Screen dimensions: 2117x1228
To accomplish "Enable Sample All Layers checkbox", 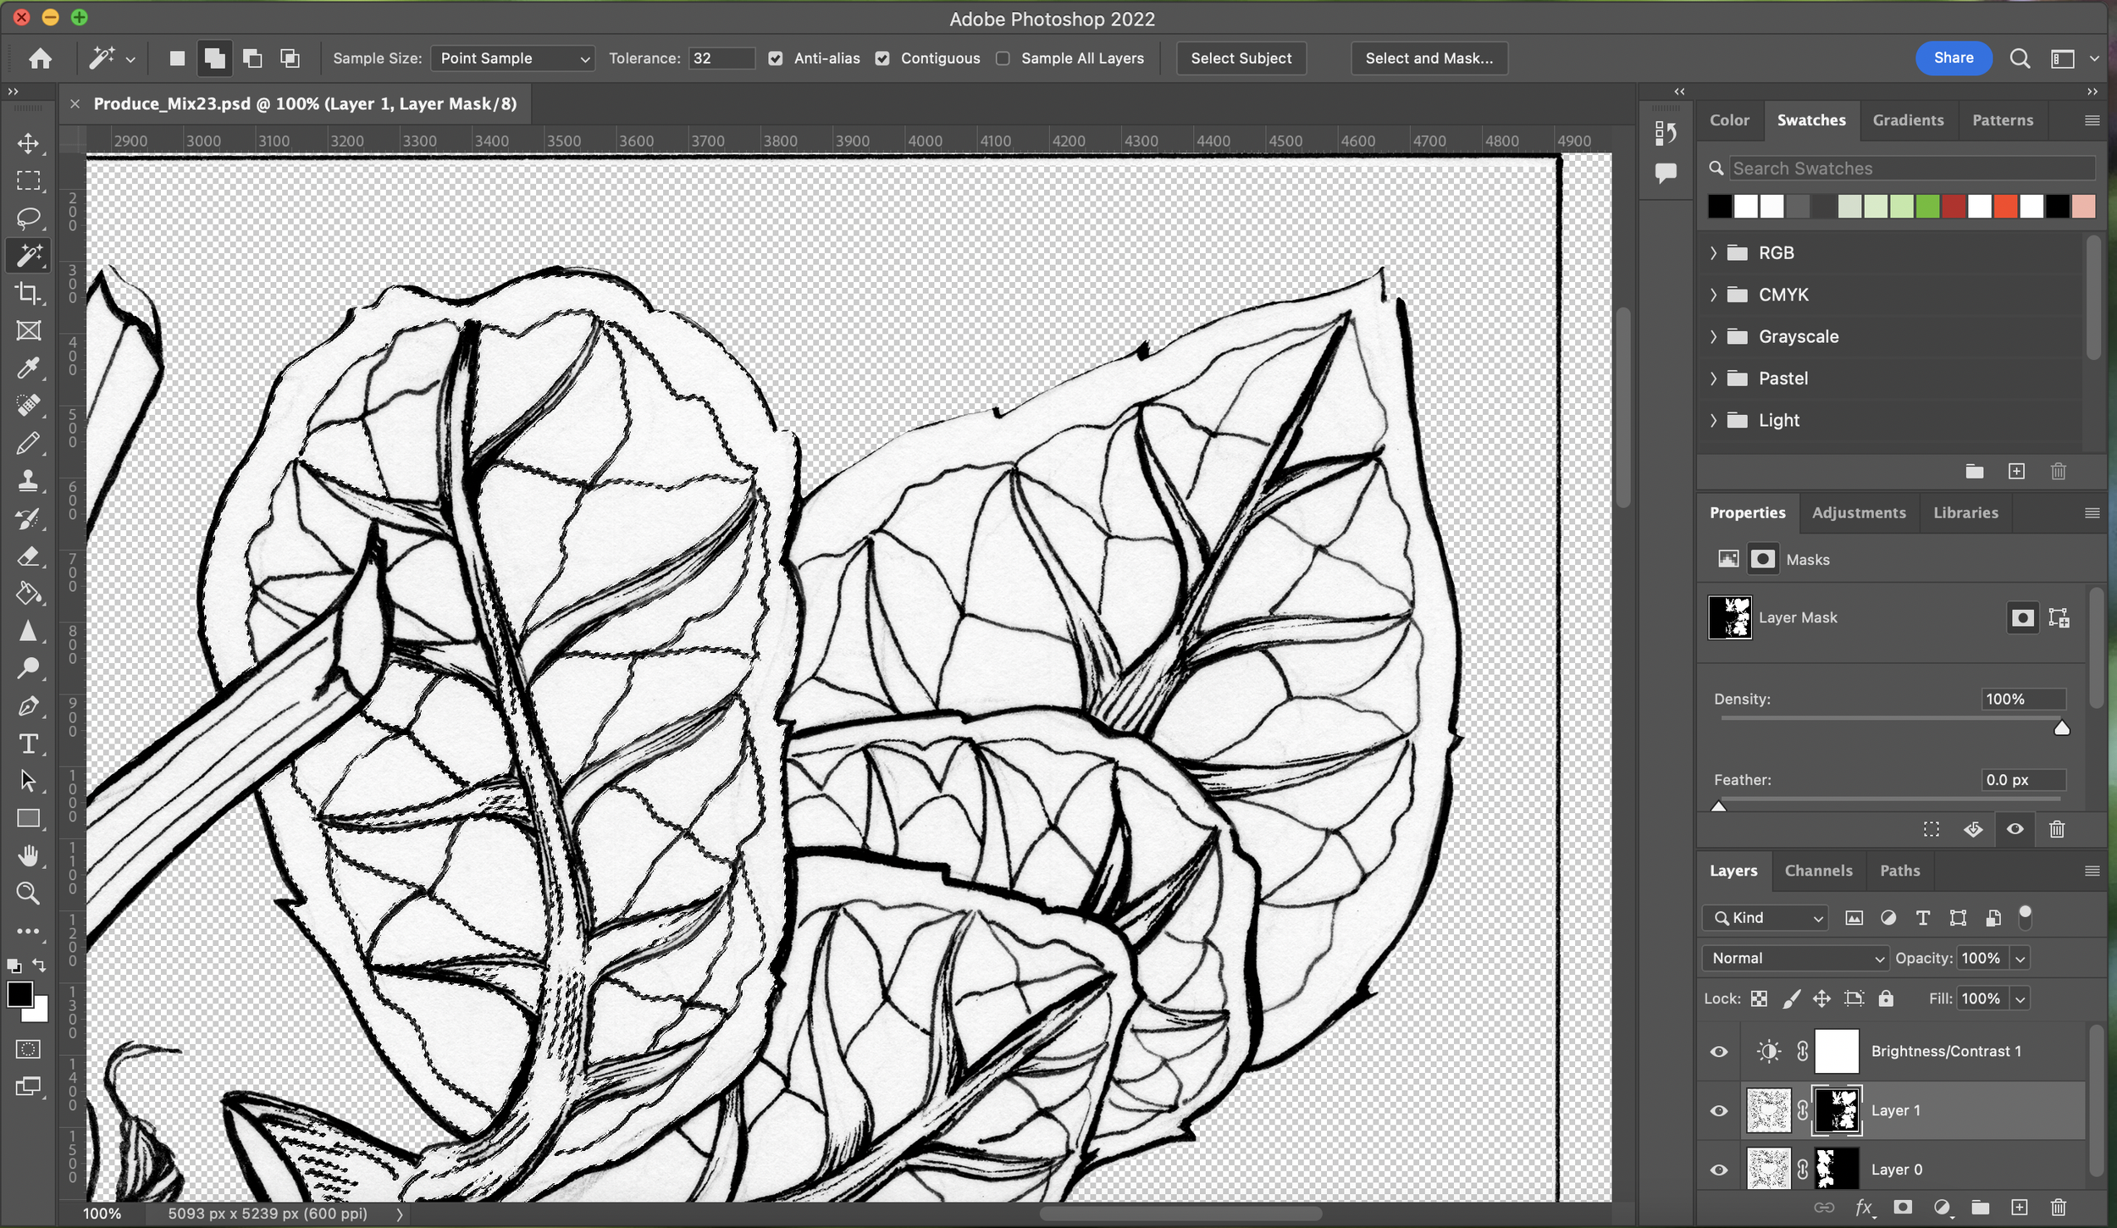I will [x=1003, y=58].
